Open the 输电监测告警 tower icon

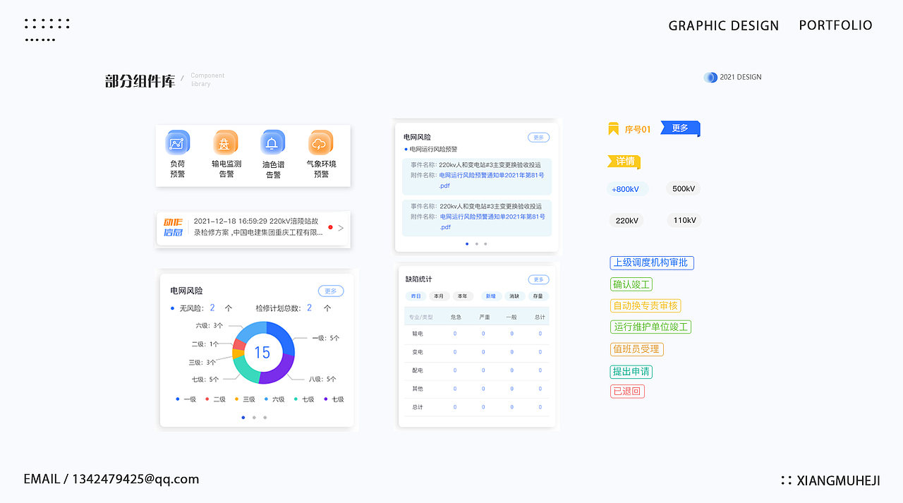point(226,143)
